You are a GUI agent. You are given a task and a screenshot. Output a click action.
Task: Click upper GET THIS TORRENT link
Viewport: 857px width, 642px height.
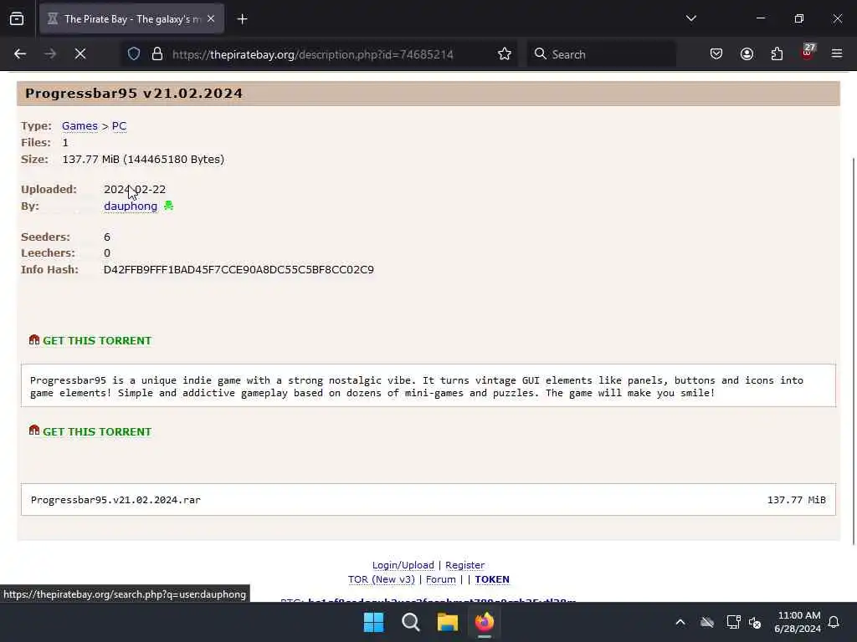tap(97, 341)
